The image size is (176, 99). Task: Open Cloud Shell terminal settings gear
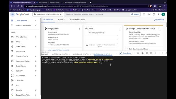tap(142, 53)
